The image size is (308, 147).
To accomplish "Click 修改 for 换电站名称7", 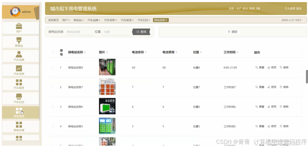I will 272,87.
